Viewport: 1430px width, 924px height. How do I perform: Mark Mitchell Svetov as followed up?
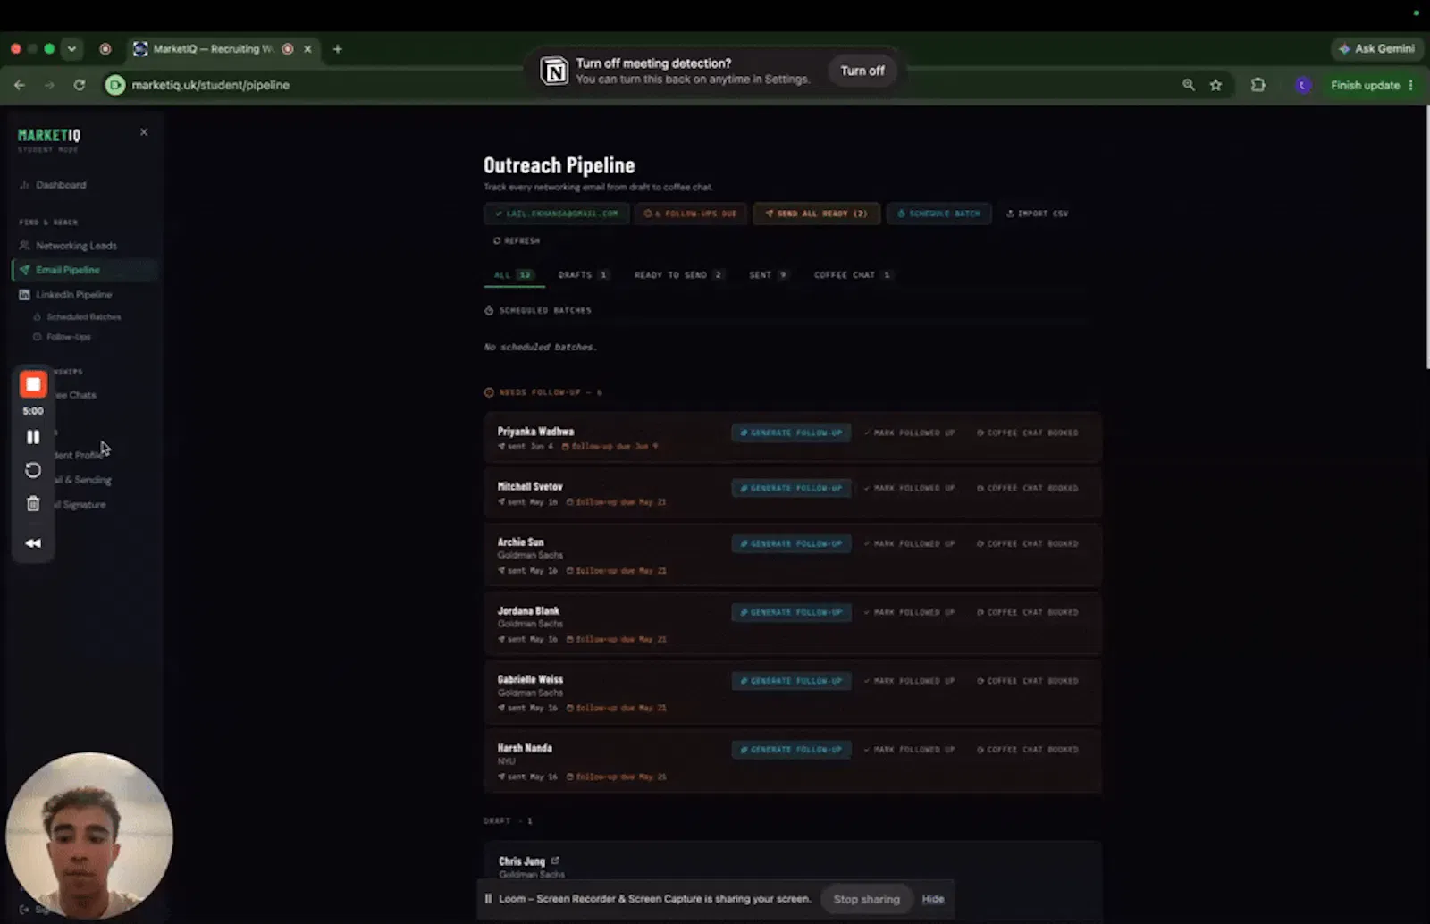(x=909, y=489)
